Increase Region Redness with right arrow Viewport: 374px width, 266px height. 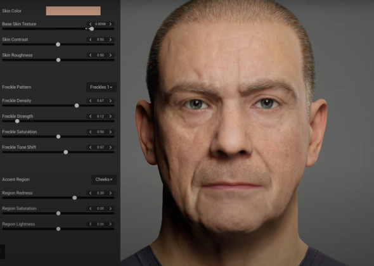(x=110, y=193)
